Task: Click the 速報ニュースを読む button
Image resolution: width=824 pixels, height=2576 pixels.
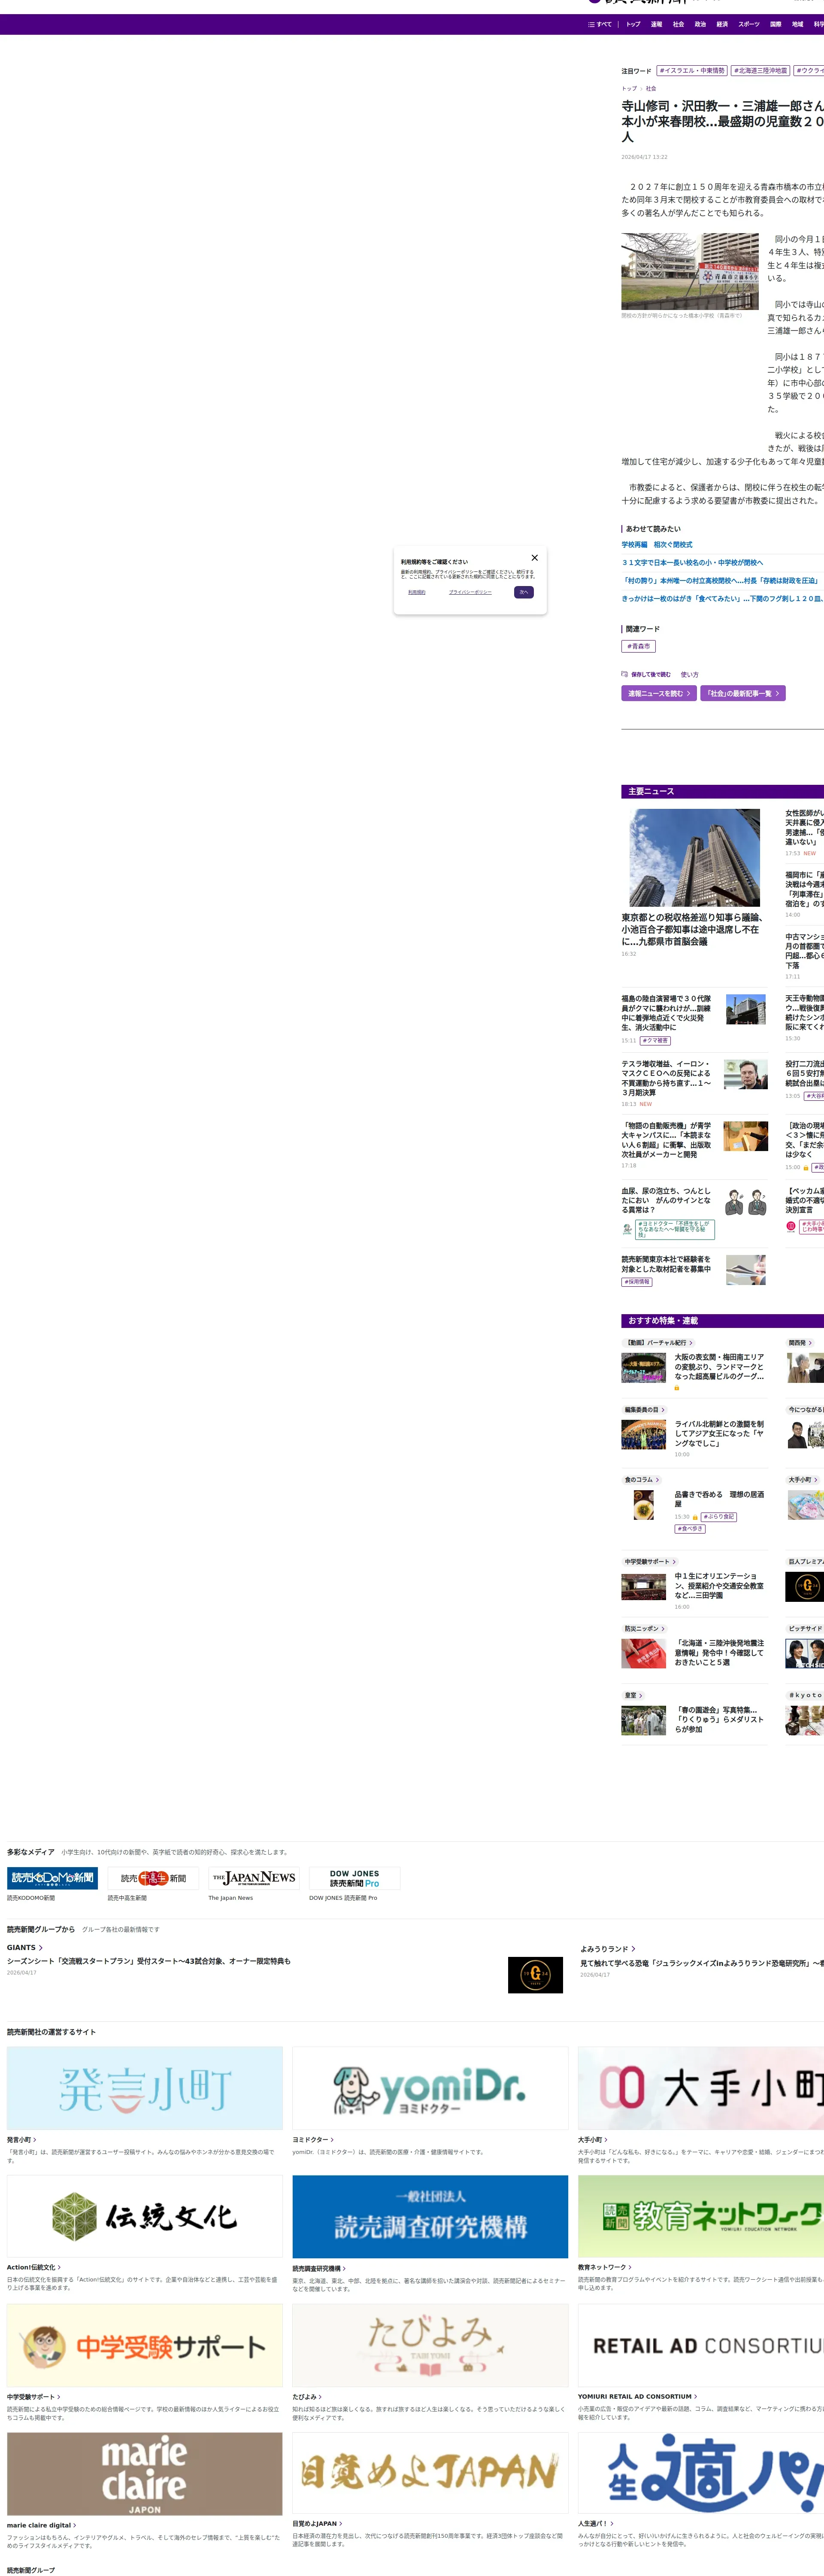Action: 659,693
